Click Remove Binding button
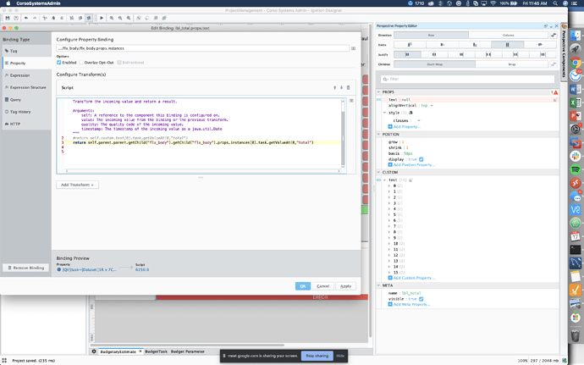Screen dimensions: 584x365 pos(25,268)
